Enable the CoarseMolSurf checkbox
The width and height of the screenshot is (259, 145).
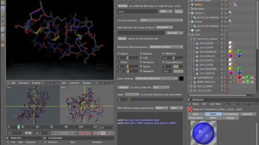pyautogui.click(x=163, y=62)
